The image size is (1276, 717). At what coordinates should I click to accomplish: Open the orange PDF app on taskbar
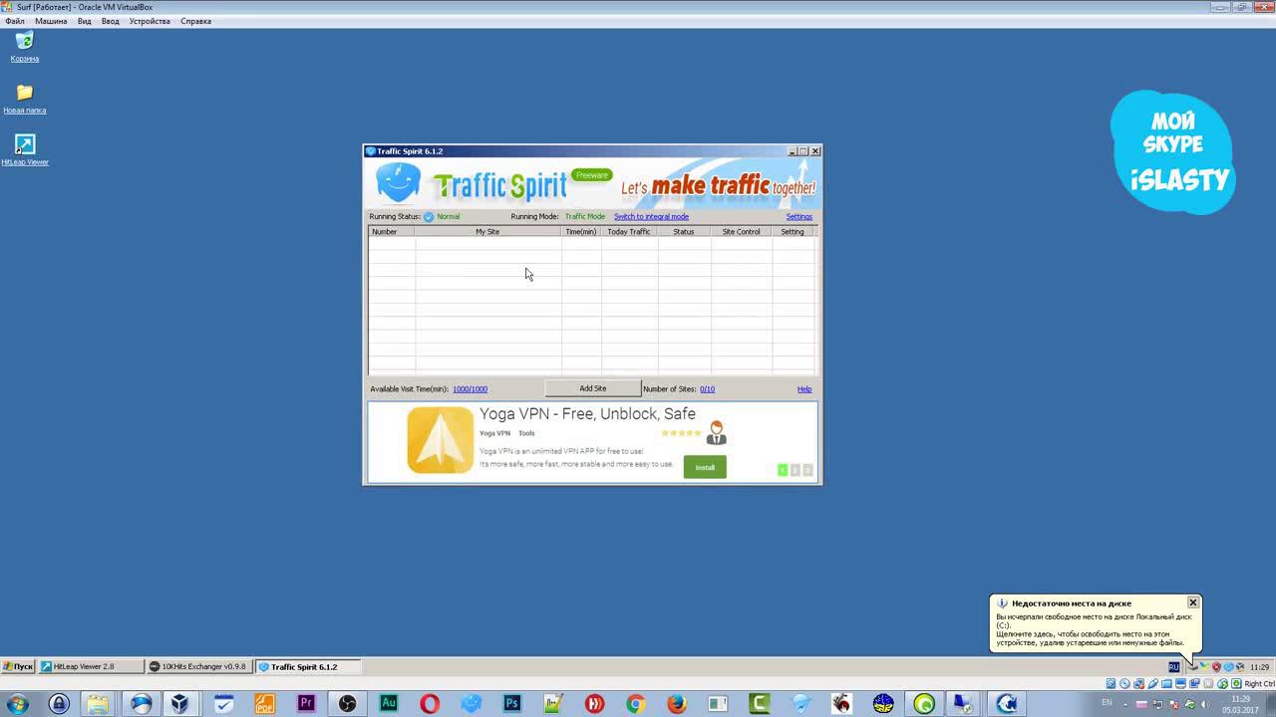264,704
